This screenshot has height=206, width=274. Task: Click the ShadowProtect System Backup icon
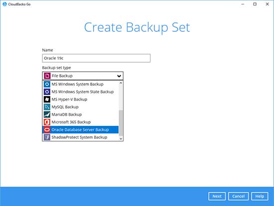[x=47, y=137]
